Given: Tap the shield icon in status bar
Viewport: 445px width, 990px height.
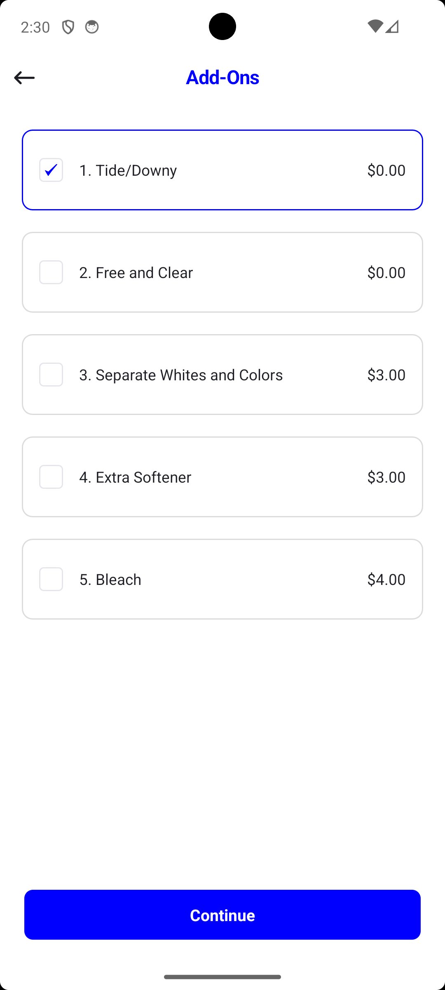Looking at the screenshot, I should tap(68, 27).
